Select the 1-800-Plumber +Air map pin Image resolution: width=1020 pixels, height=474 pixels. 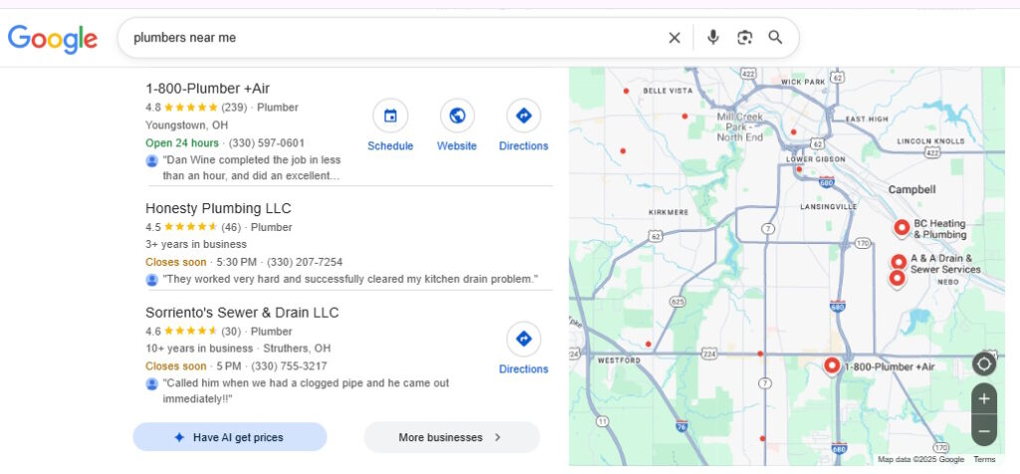coord(832,365)
